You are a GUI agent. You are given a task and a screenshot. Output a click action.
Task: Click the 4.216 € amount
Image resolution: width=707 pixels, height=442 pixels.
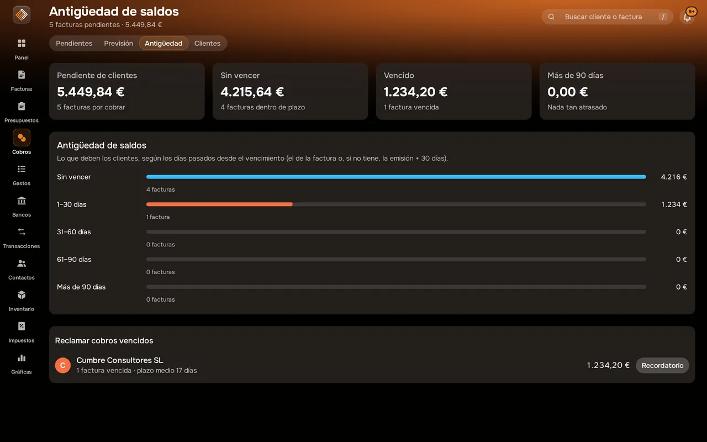[674, 177]
